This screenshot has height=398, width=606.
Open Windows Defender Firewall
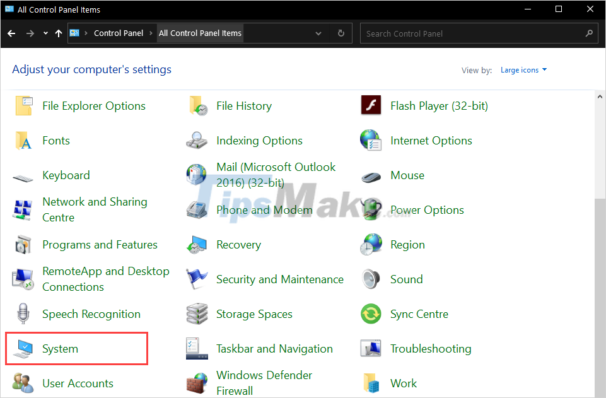(x=264, y=382)
